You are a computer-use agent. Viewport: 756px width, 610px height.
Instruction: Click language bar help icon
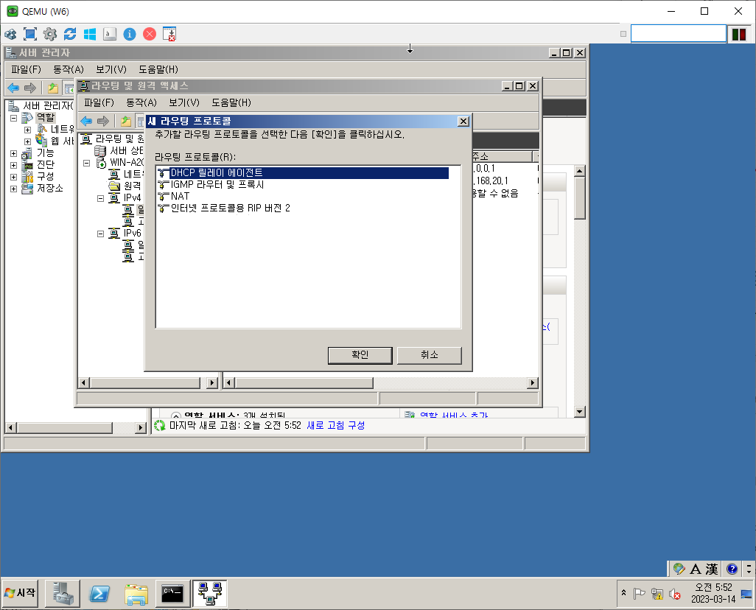pyautogui.click(x=732, y=569)
